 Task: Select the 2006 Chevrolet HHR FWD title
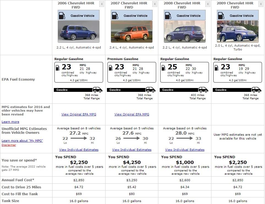(x=76, y=5)
